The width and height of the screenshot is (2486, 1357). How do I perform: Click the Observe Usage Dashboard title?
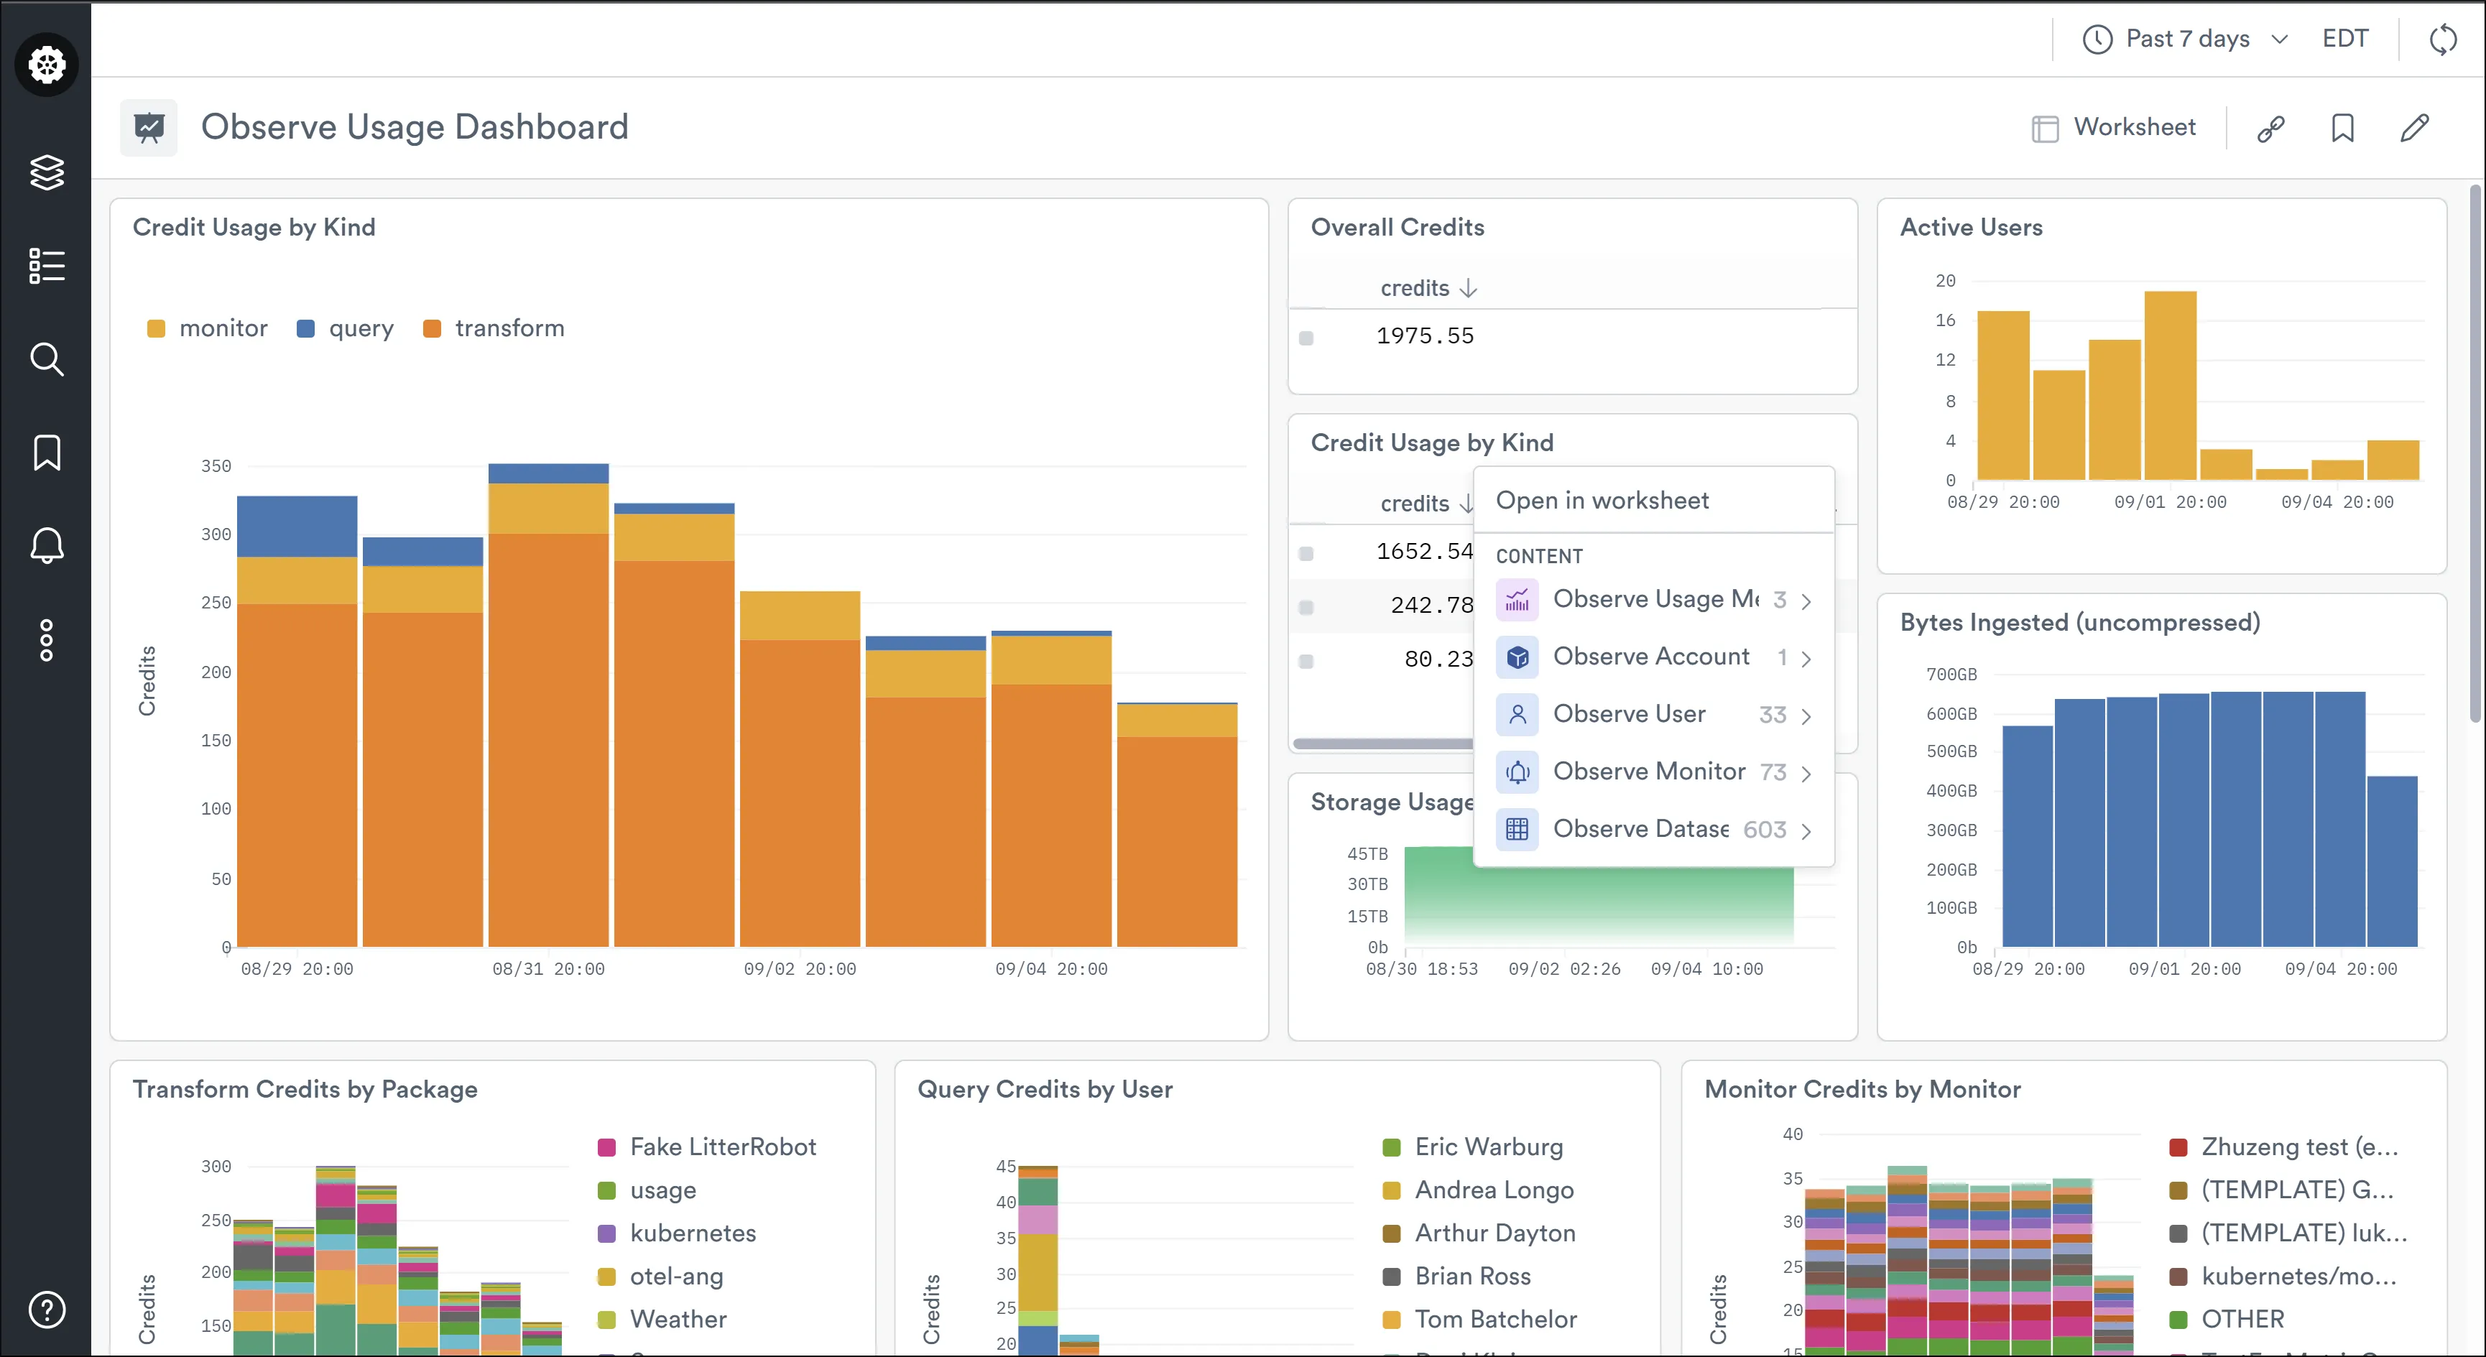pos(414,126)
